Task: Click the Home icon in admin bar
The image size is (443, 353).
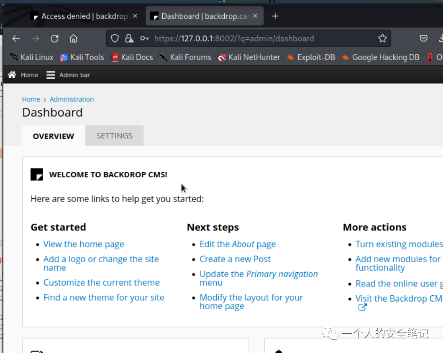Action: pos(12,75)
